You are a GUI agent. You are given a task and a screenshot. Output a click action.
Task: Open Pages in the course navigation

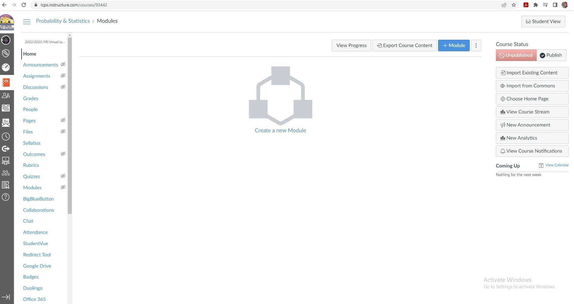click(29, 121)
